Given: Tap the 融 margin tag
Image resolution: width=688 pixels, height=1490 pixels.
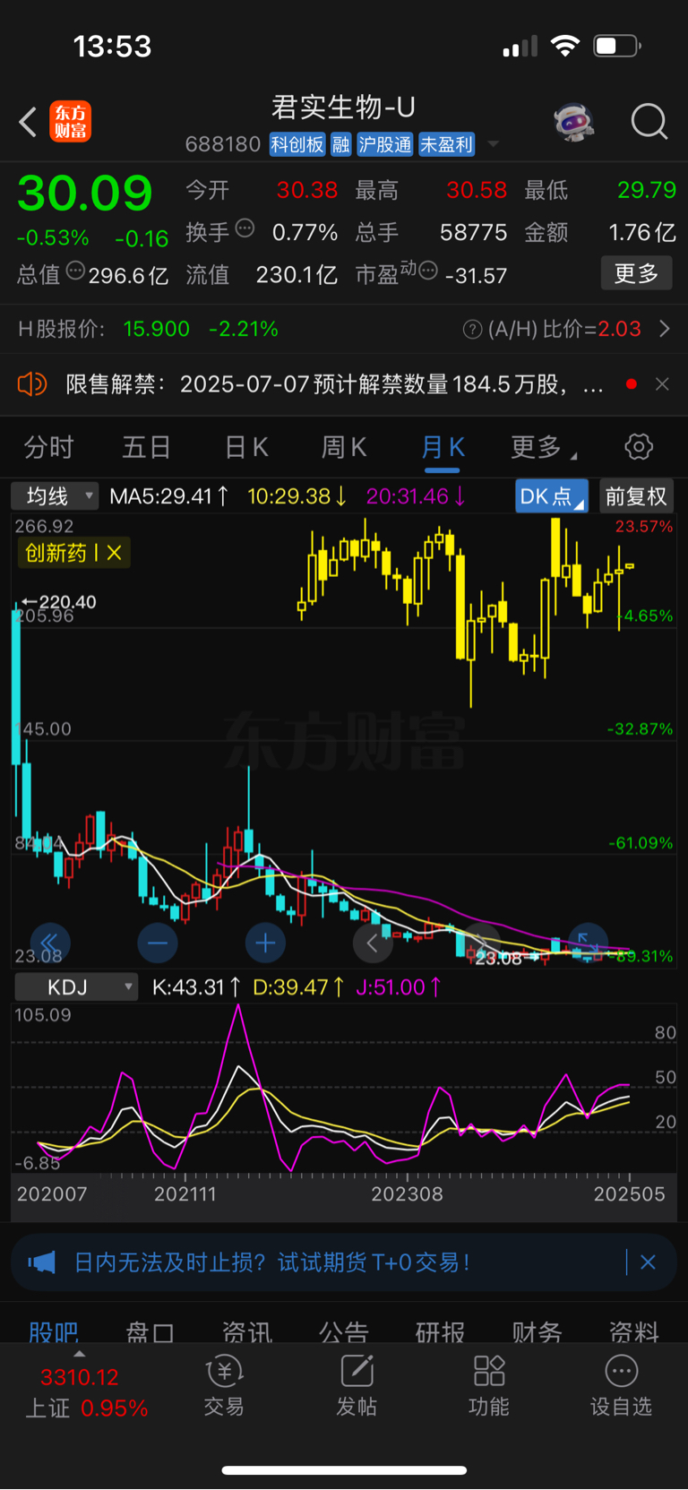Looking at the screenshot, I should [x=340, y=144].
